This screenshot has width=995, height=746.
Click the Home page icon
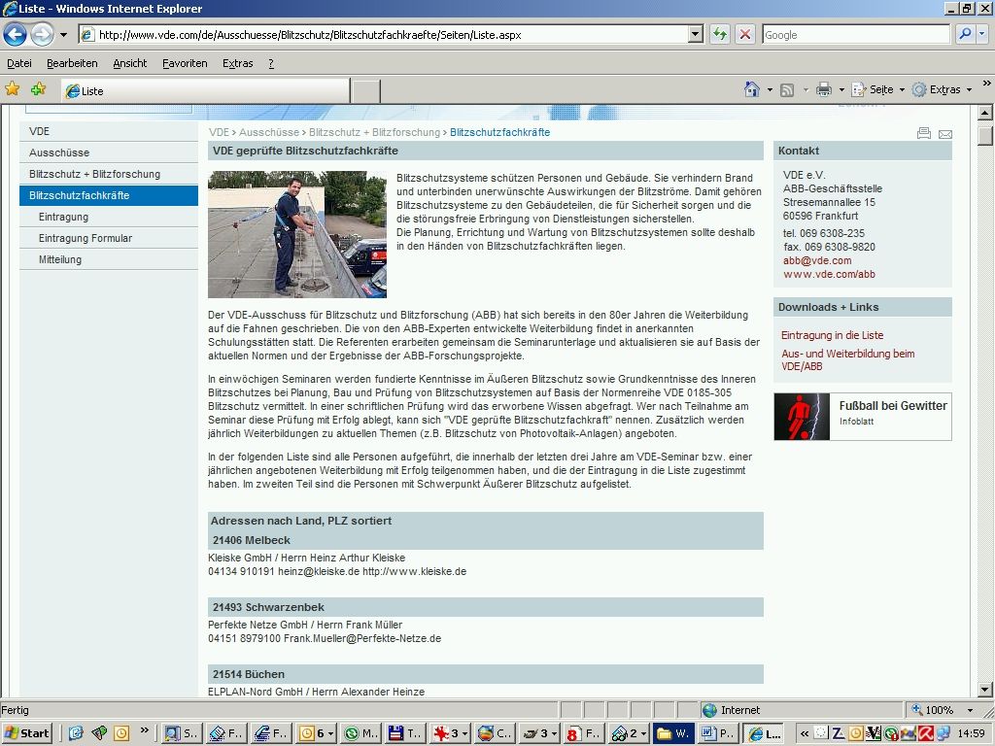[751, 89]
